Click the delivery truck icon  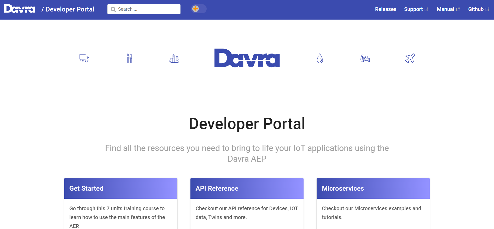tap(84, 58)
